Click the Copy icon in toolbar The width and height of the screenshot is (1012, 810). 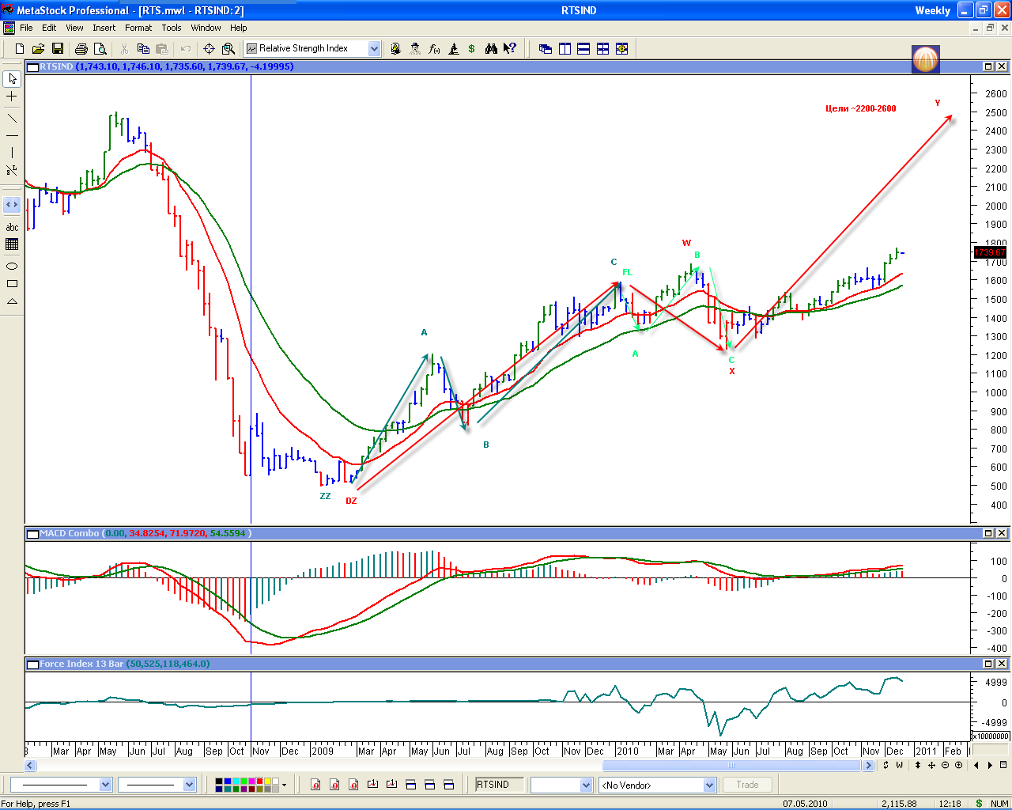point(143,49)
